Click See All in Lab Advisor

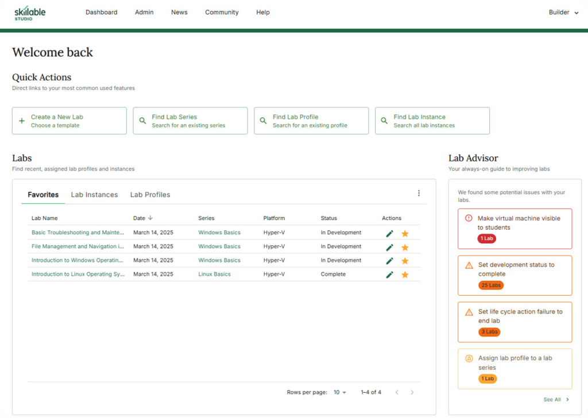point(556,400)
